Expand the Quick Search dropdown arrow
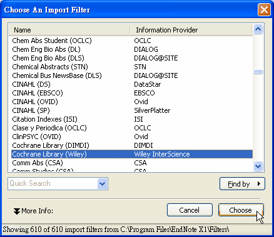 click(x=103, y=184)
